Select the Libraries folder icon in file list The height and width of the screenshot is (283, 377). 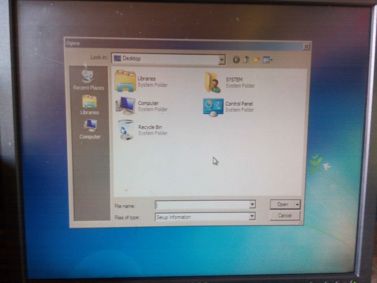point(125,81)
